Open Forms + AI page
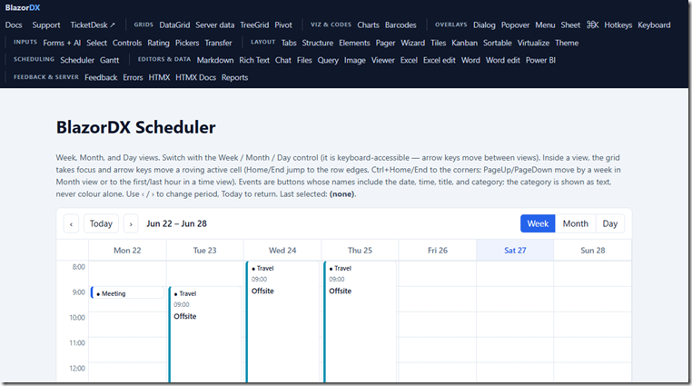 pos(62,43)
